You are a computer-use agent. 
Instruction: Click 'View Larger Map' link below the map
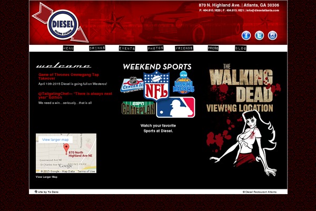pos(46,177)
